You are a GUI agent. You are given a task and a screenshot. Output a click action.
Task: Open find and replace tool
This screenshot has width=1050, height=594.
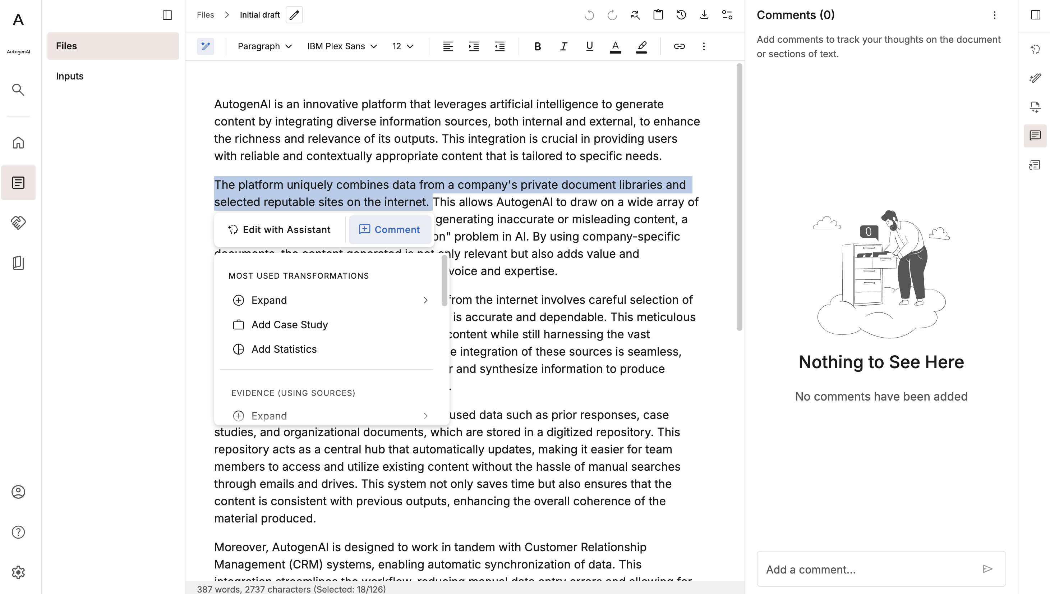(635, 15)
